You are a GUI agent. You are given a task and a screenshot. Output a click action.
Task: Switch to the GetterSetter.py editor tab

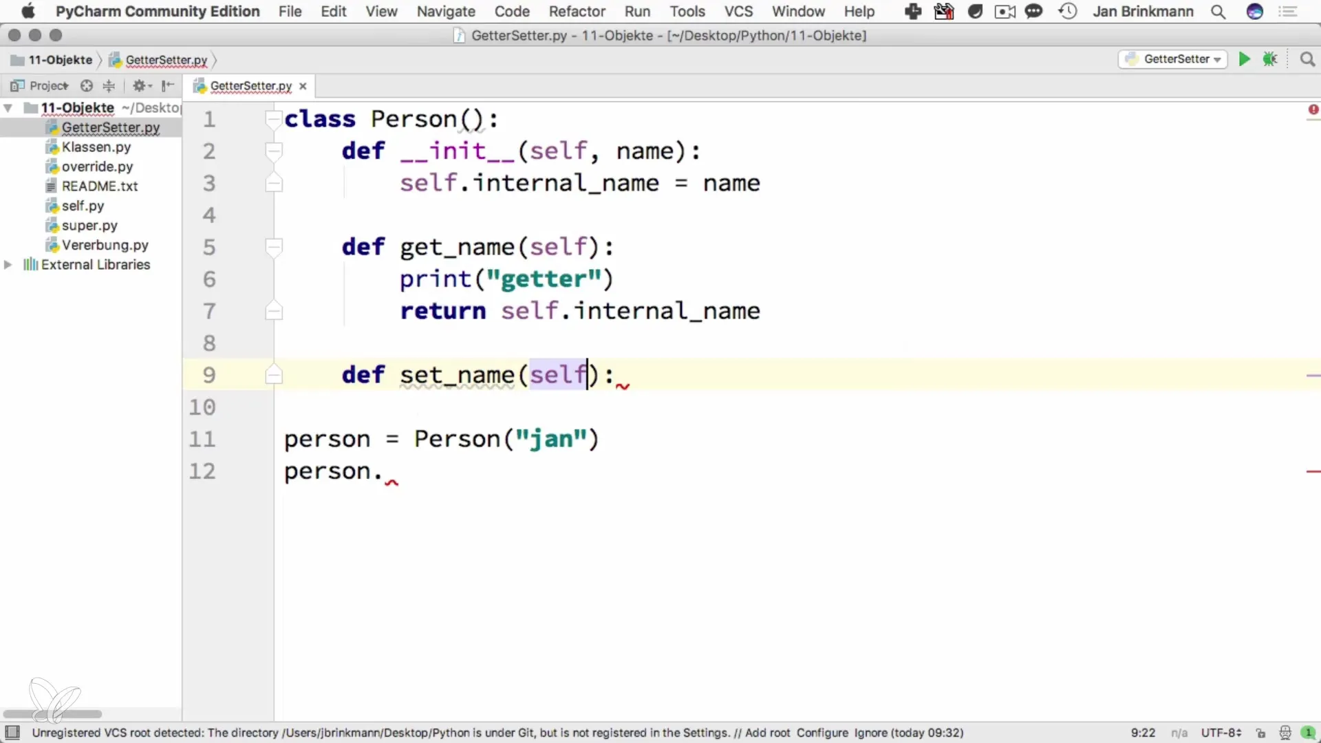tap(250, 86)
